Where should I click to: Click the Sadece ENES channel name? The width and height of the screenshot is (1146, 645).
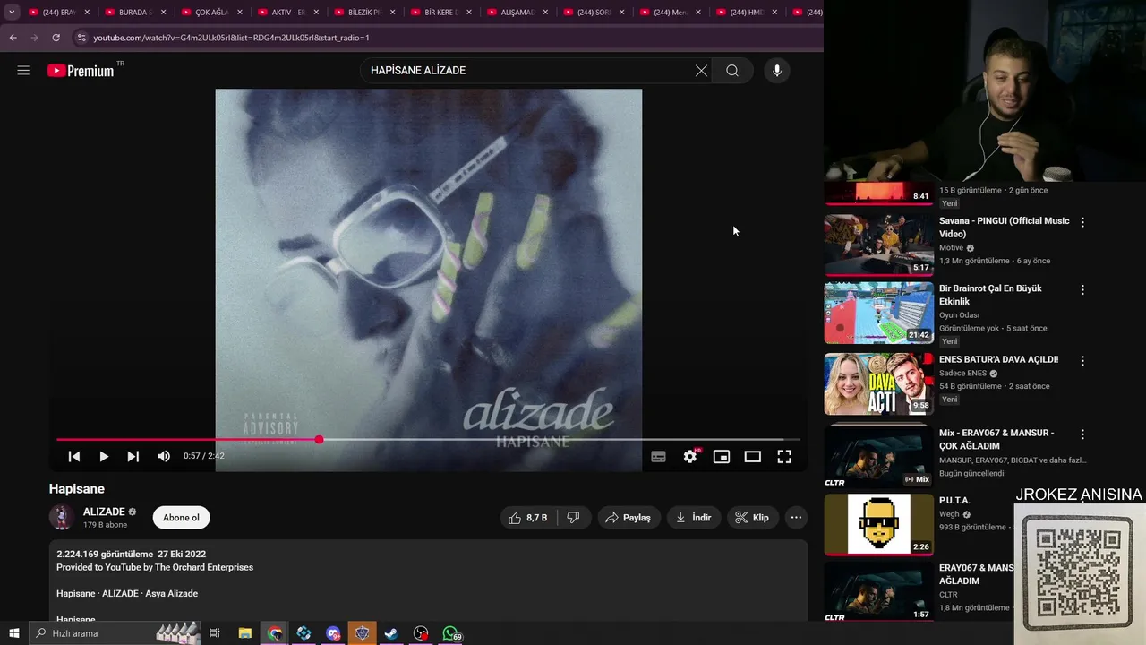click(962, 374)
